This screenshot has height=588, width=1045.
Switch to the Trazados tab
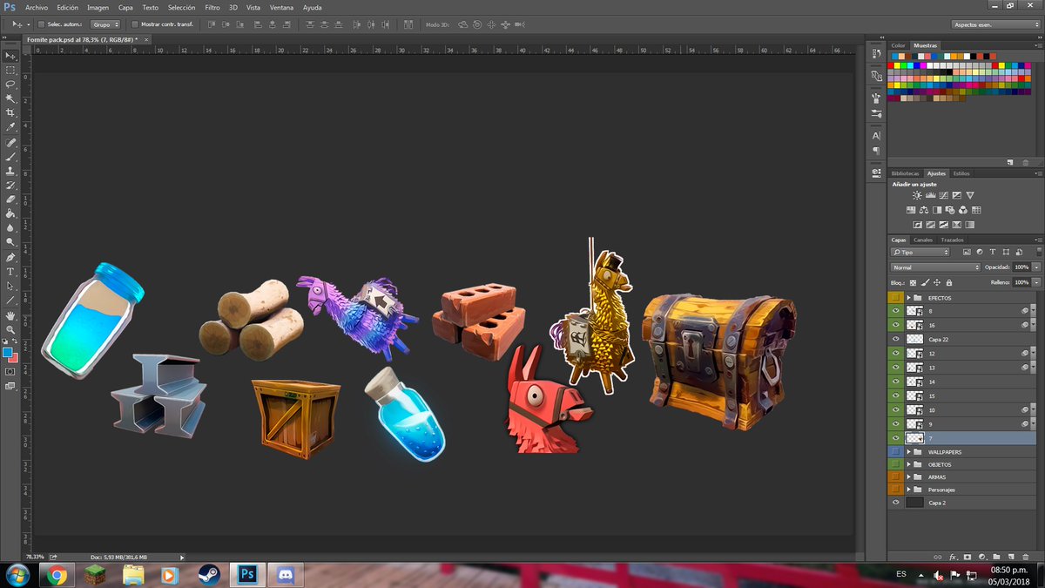[952, 240]
